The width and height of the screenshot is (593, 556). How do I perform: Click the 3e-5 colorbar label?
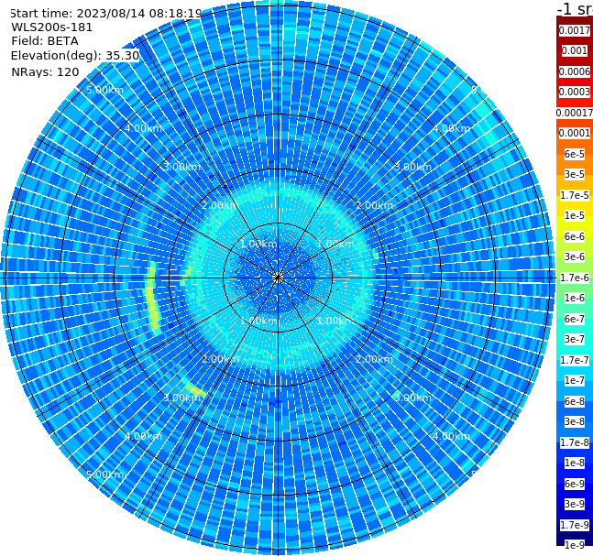[x=575, y=174]
